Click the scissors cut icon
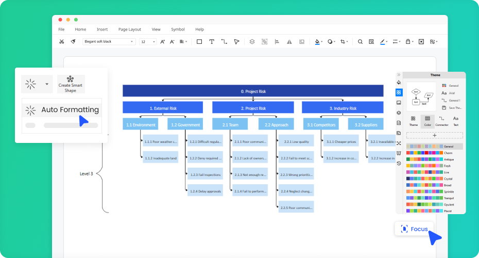Screen dimensions: 479x258 pos(62,42)
